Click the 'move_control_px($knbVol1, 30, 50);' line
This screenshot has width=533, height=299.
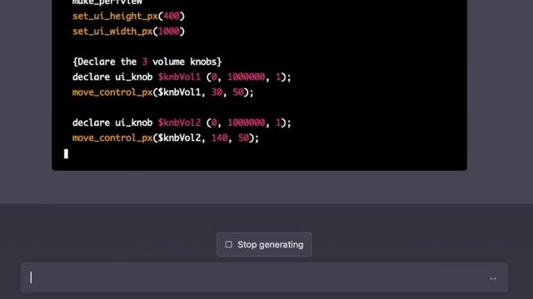pyautogui.click(x=163, y=92)
